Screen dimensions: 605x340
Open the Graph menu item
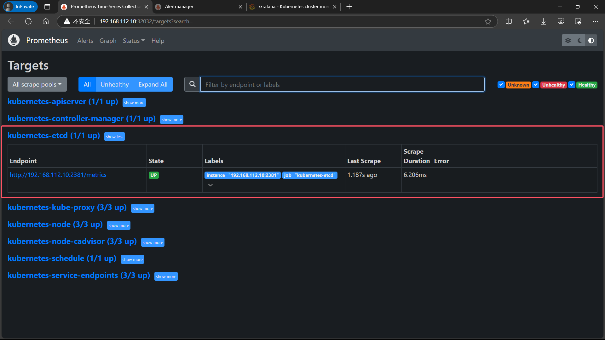pyautogui.click(x=108, y=41)
